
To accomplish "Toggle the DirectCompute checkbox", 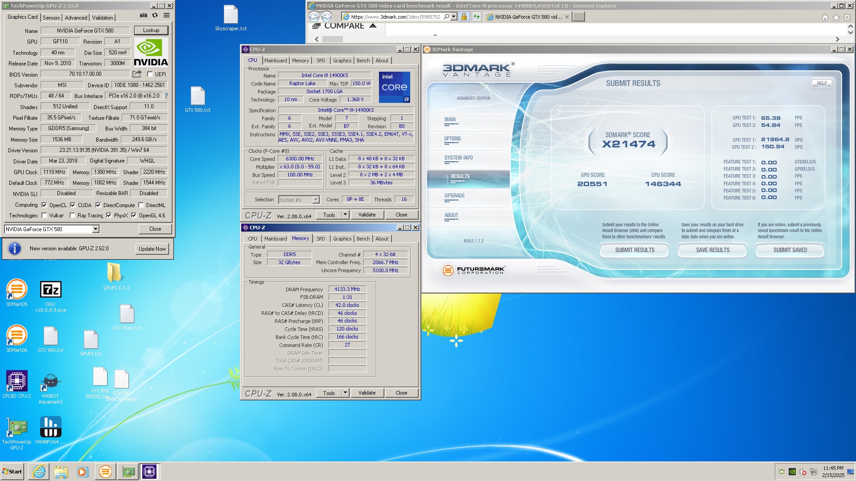I will (98, 205).
